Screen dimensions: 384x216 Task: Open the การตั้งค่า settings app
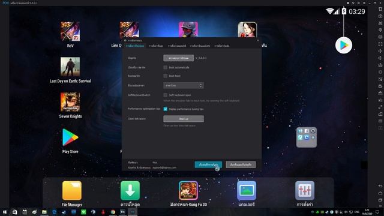305,191
